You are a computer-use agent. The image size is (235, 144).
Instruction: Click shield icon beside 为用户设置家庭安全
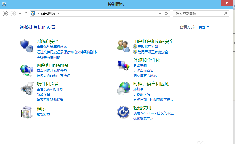135,52
